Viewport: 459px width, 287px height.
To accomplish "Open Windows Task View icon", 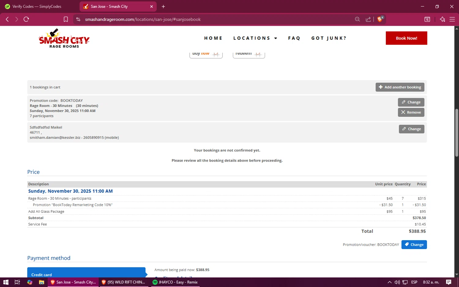I will click(x=17, y=282).
